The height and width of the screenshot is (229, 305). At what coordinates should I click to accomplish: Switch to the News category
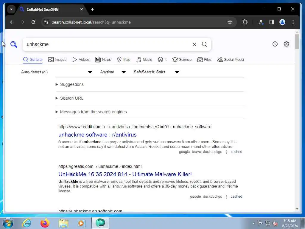103,60
